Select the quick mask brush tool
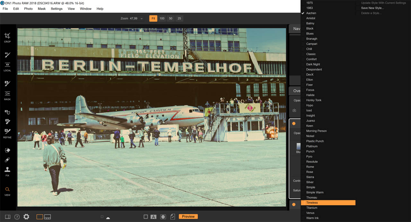 tap(7, 112)
